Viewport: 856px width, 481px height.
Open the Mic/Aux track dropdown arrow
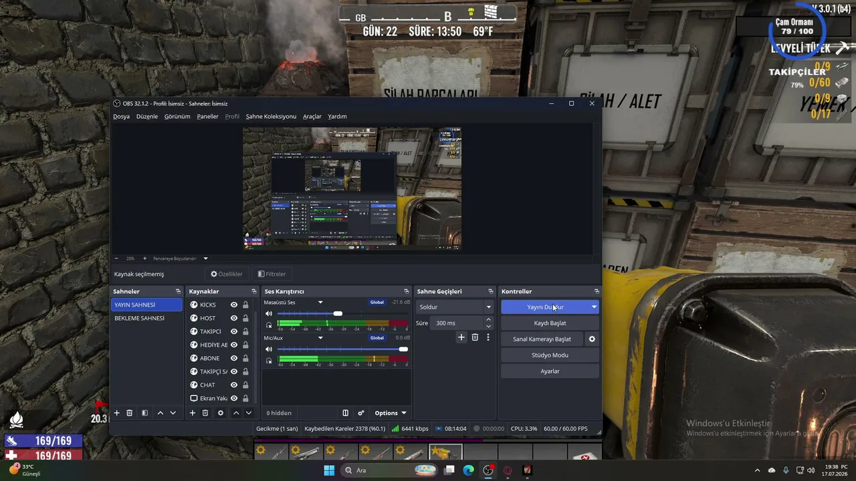[320, 338]
